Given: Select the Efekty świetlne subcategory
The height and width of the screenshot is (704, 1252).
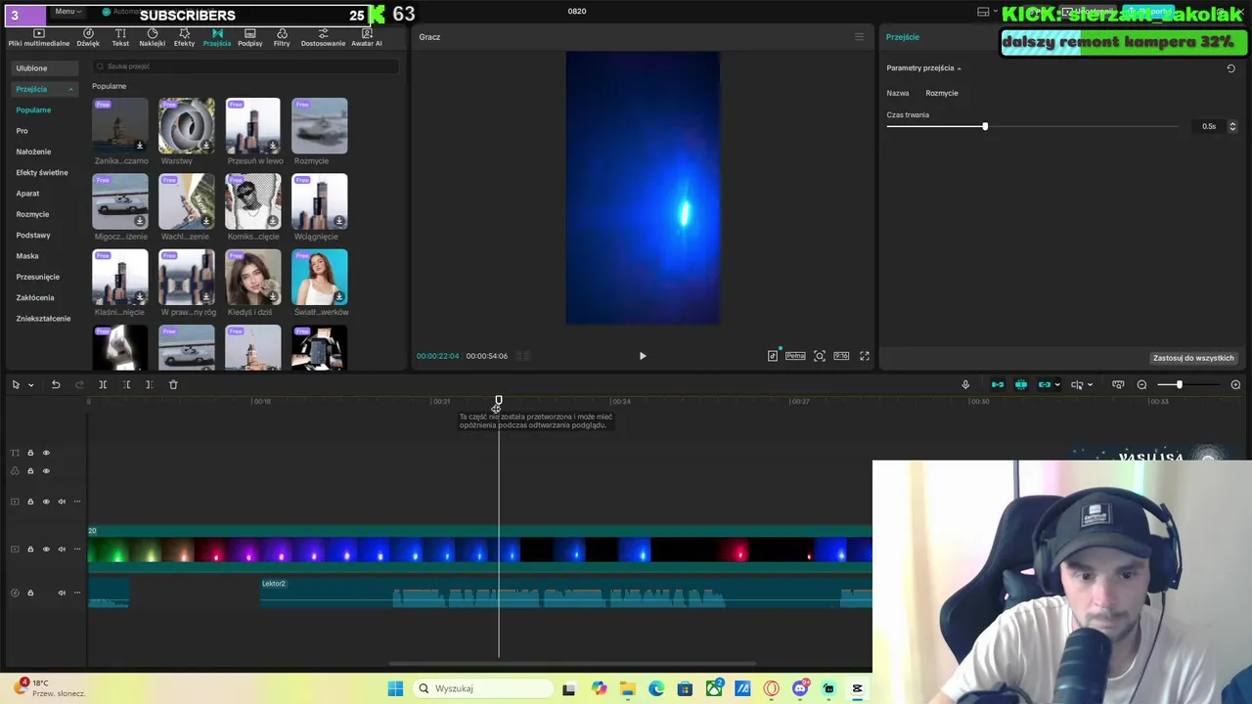Looking at the screenshot, I should tap(42, 172).
